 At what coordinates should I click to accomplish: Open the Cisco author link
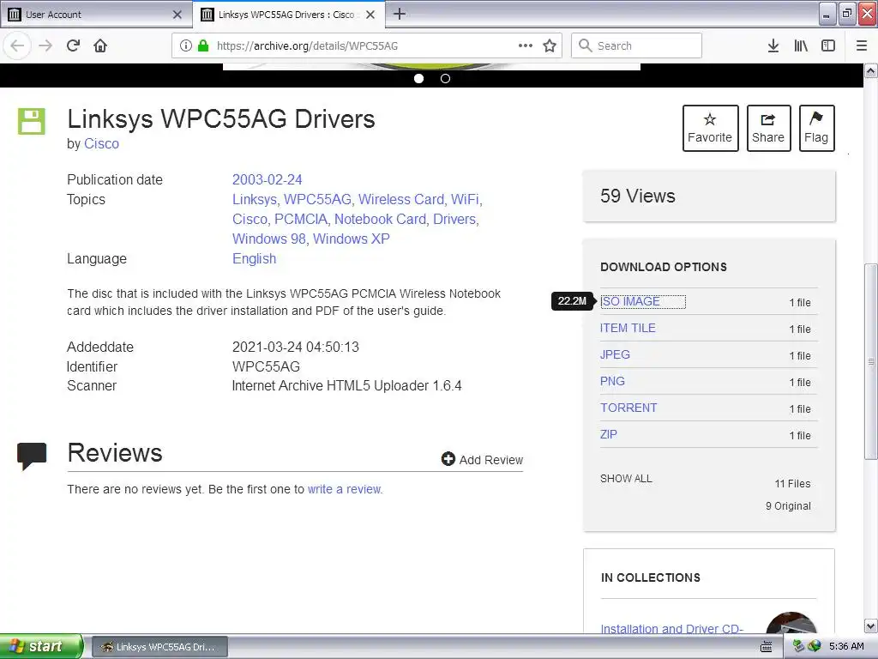coord(101,143)
